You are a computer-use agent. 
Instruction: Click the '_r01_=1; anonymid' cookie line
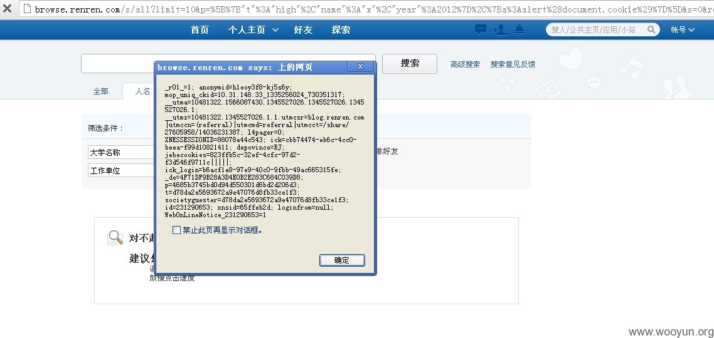tap(228, 87)
